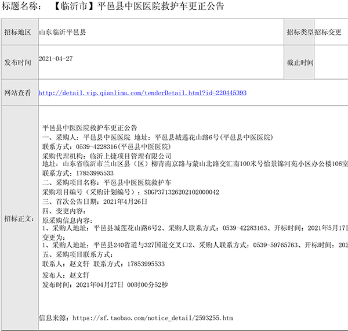Click the 信息来源 taobao notice URL text
The image size is (348, 331).
click(x=153, y=318)
